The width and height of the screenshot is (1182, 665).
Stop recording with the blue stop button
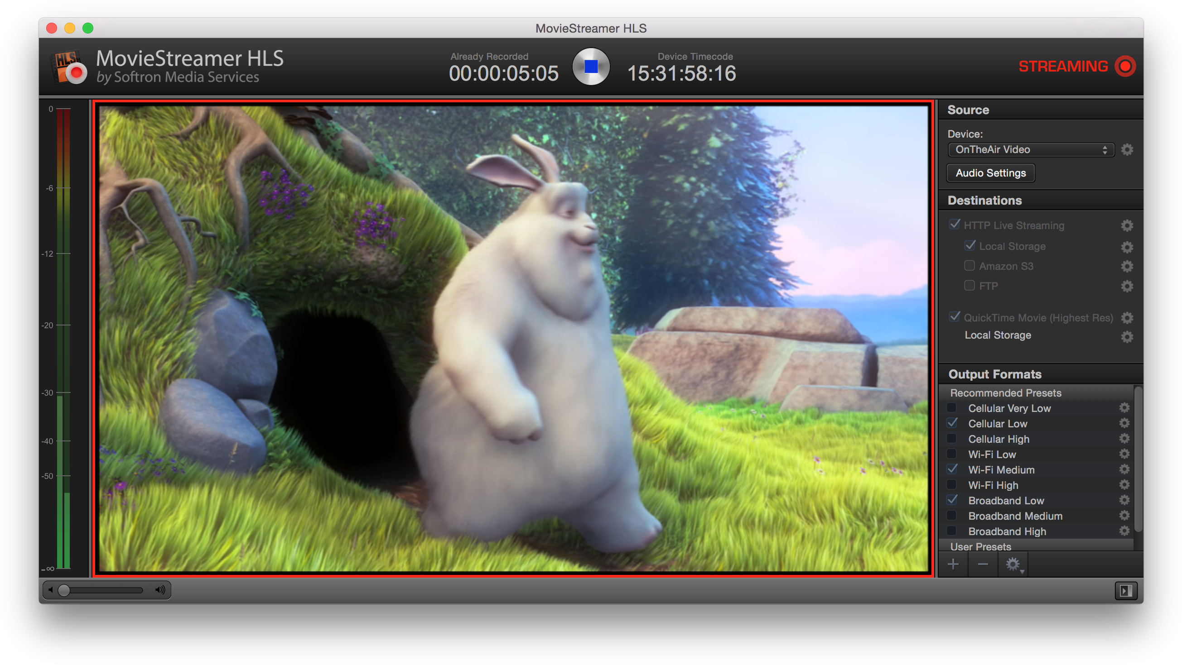[591, 67]
